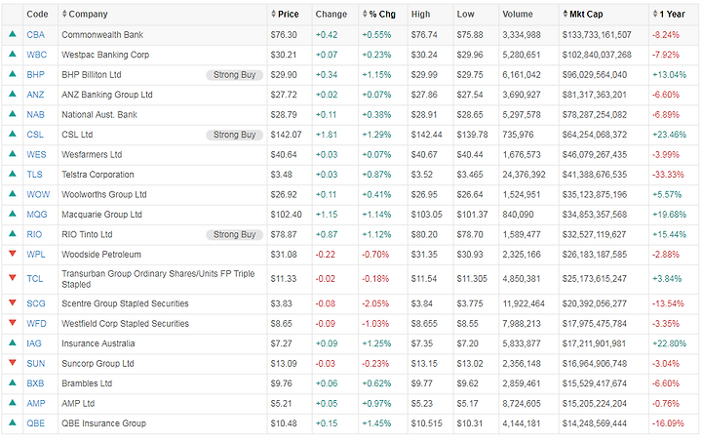Open the TLS stock code link
Image resolution: width=702 pixels, height=440 pixels.
pyautogui.click(x=36, y=175)
